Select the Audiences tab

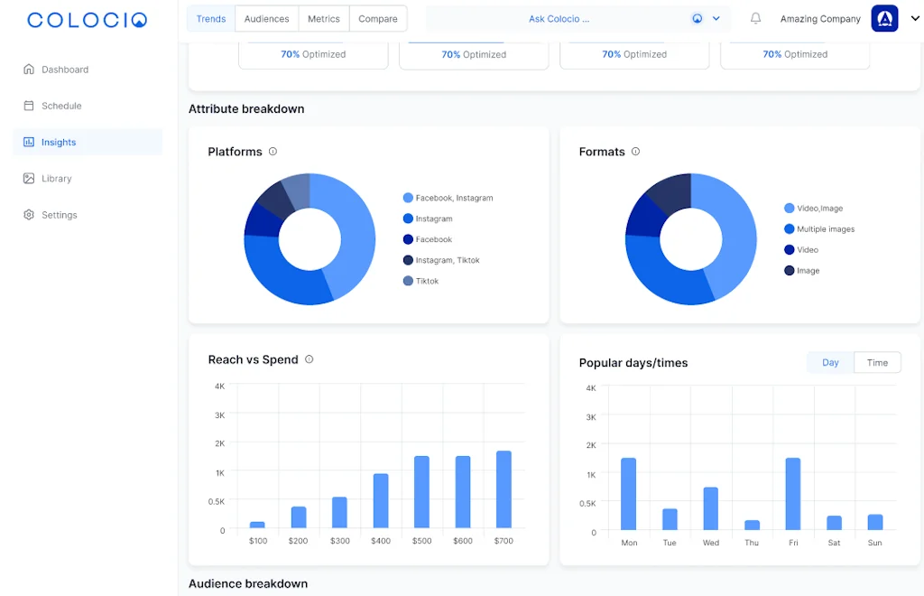point(266,19)
